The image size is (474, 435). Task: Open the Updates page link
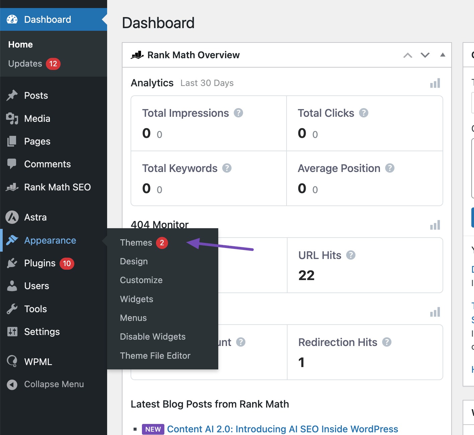25,64
